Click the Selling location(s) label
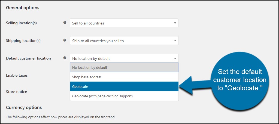The width and height of the screenshot is (279, 124). pyautogui.click(x=21, y=23)
